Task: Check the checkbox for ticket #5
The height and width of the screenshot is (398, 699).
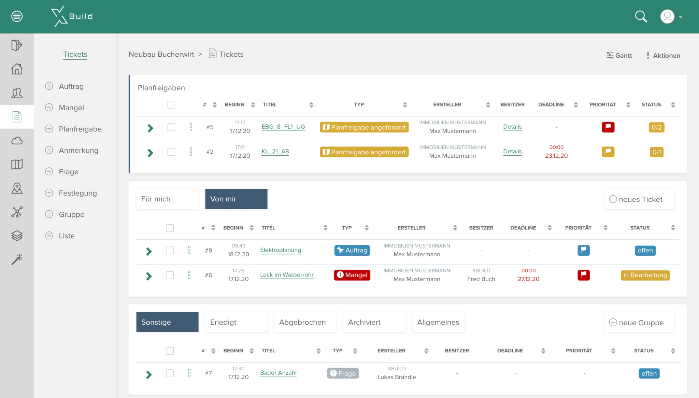Action: (x=171, y=127)
